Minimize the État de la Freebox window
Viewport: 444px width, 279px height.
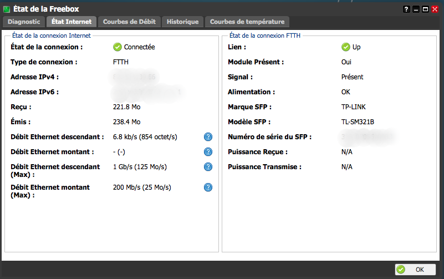pyautogui.click(x=416, y=9)
